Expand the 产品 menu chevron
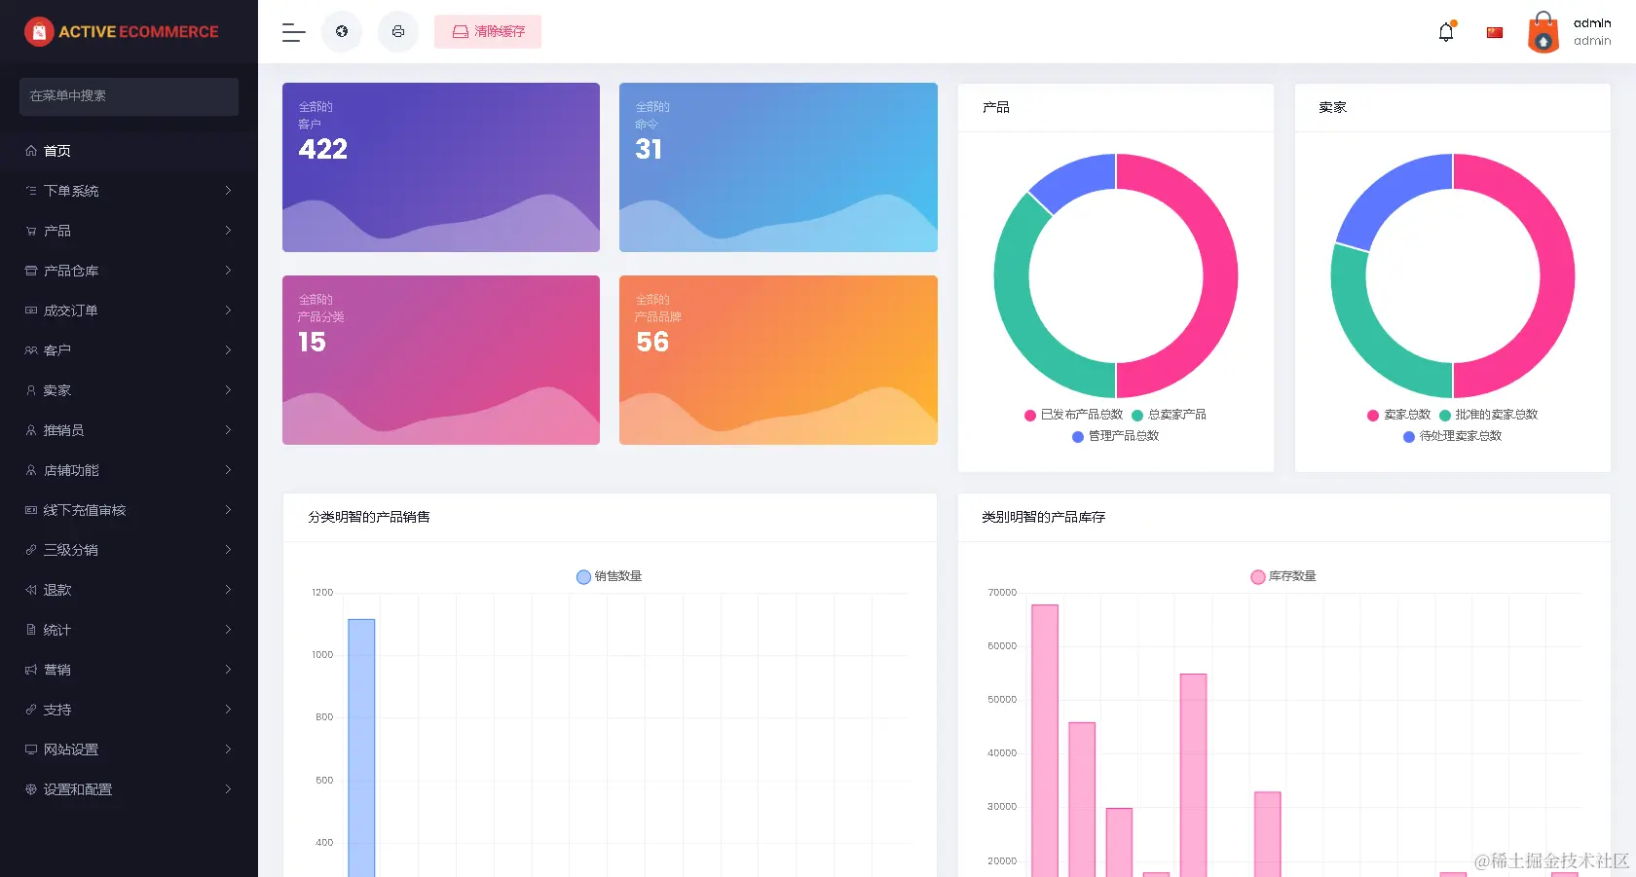The width and height of the screenshot is (1636, 877). (x=228, y=231)
